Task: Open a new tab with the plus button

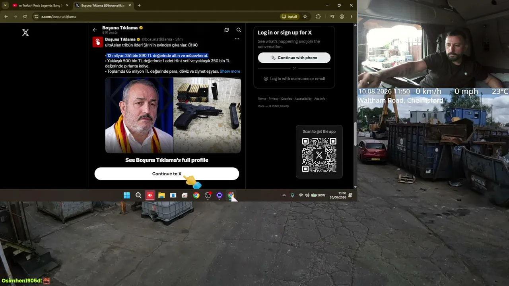Action: click(x=139, y=6)
